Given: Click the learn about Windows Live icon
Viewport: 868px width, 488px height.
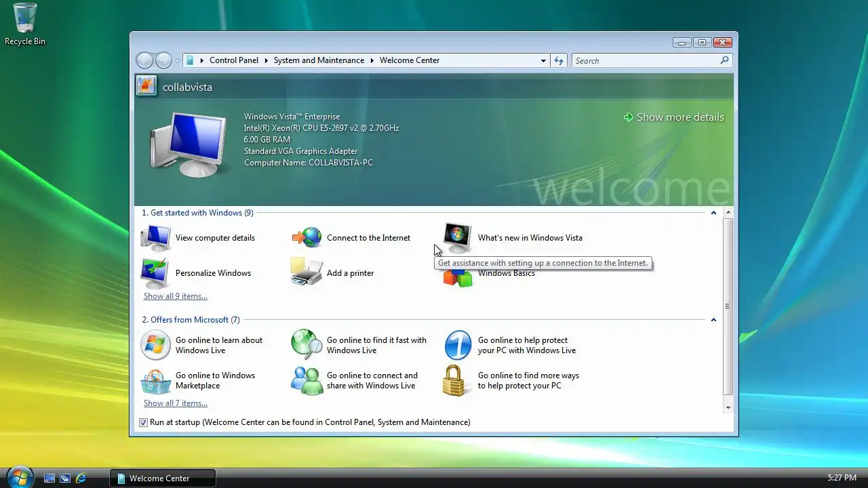Looking at the screenshot, I should point(156,345).
